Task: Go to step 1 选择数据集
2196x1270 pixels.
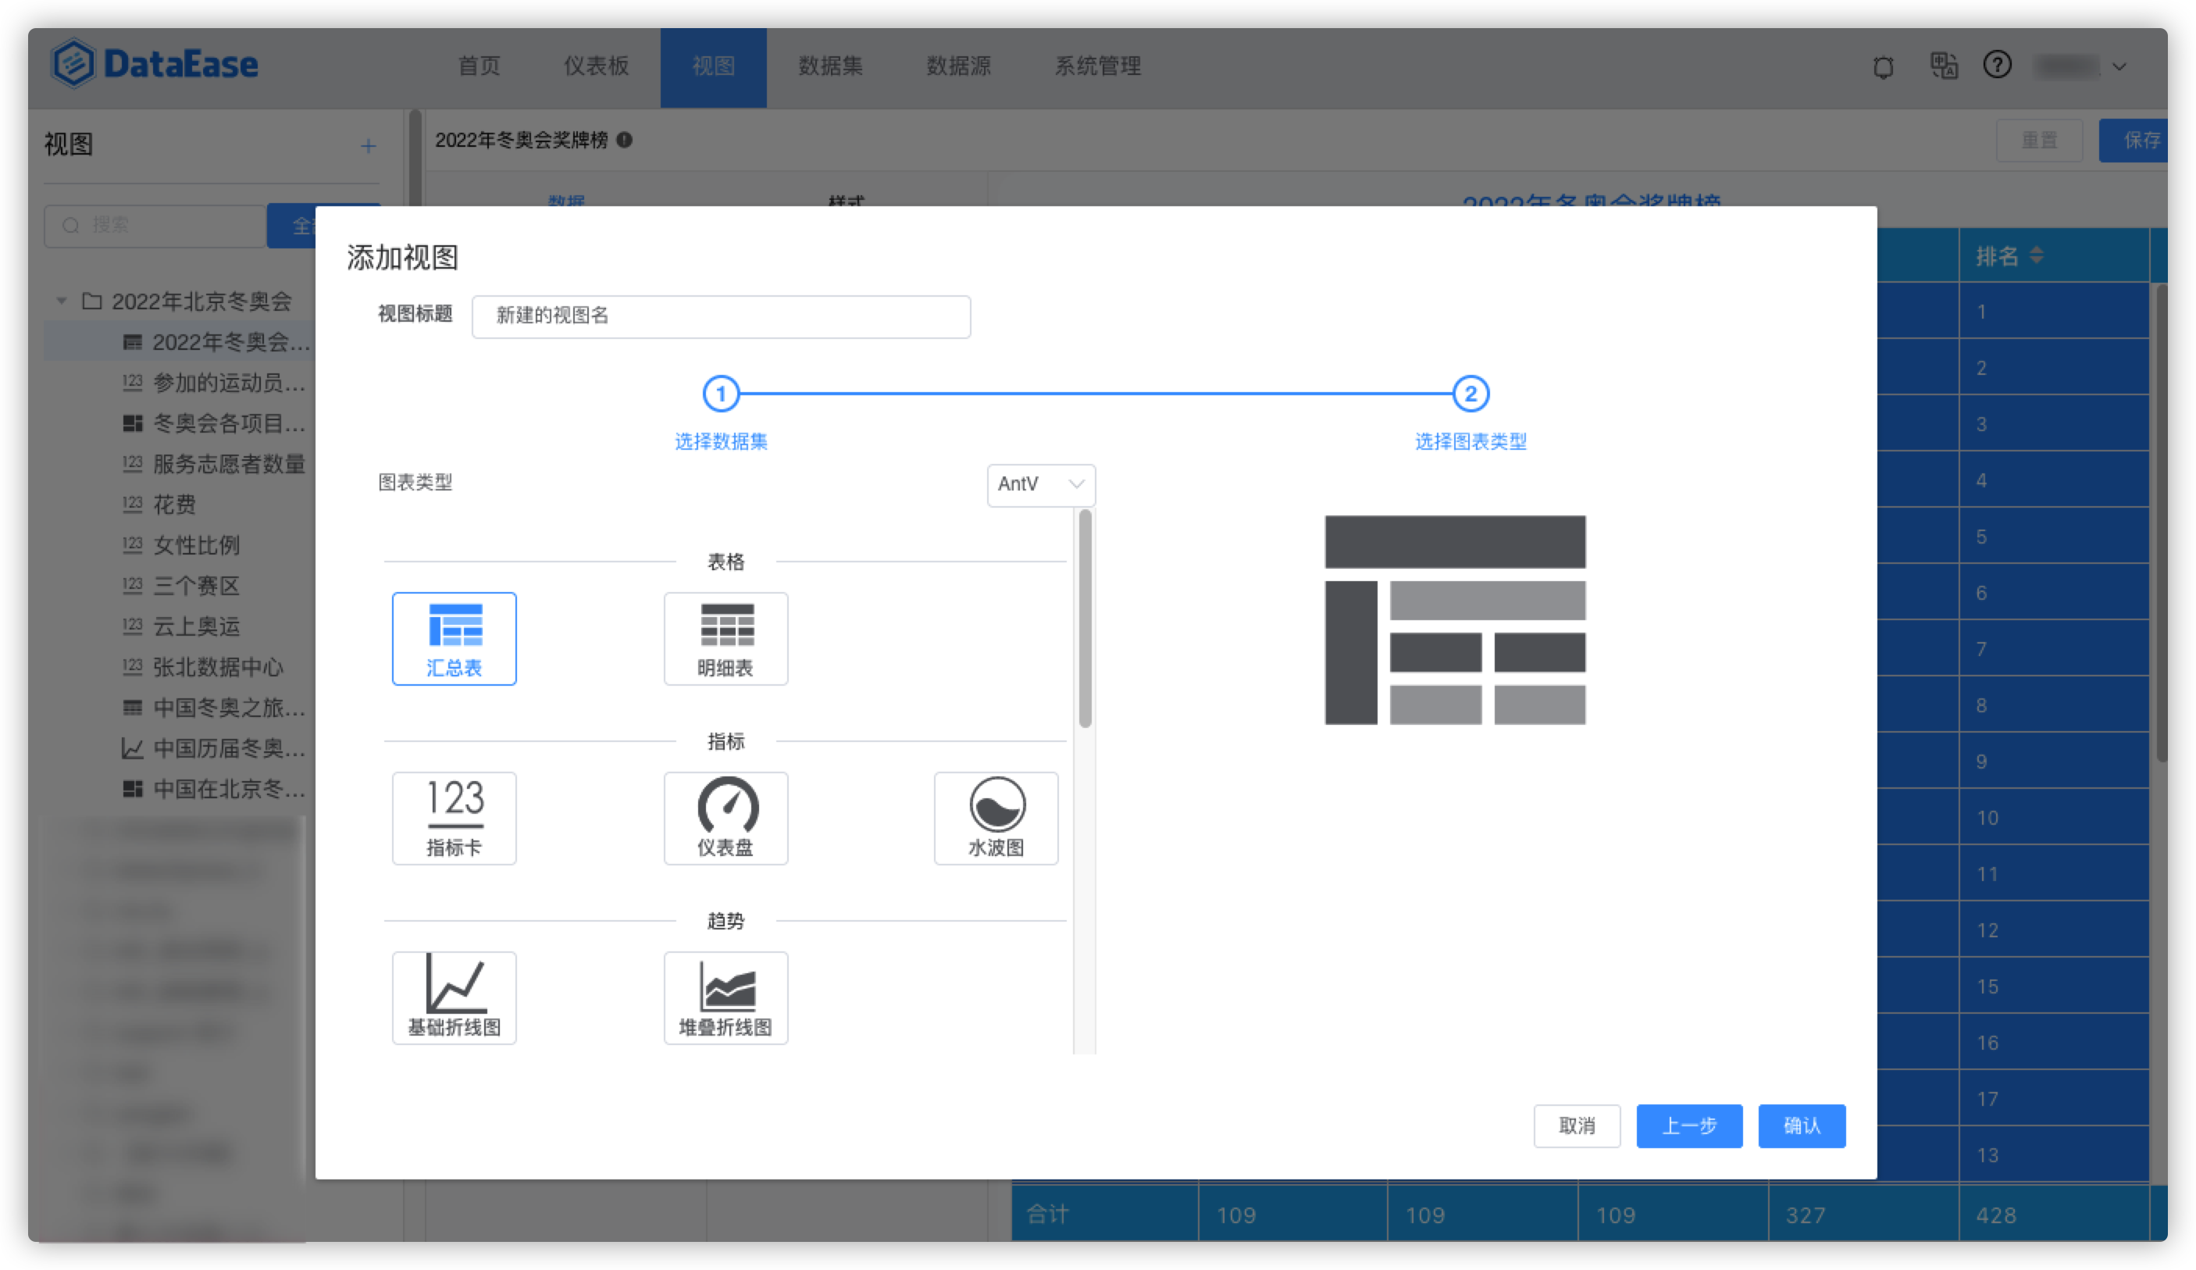Action: [721, 395]
